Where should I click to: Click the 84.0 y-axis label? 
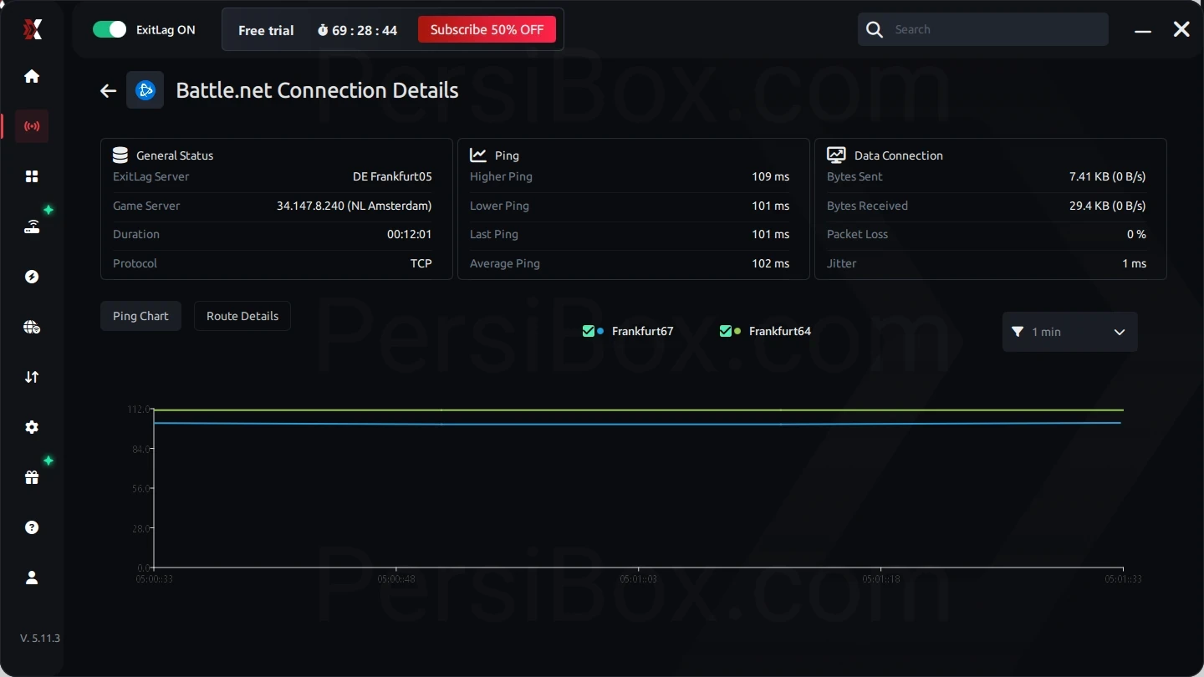140,449
